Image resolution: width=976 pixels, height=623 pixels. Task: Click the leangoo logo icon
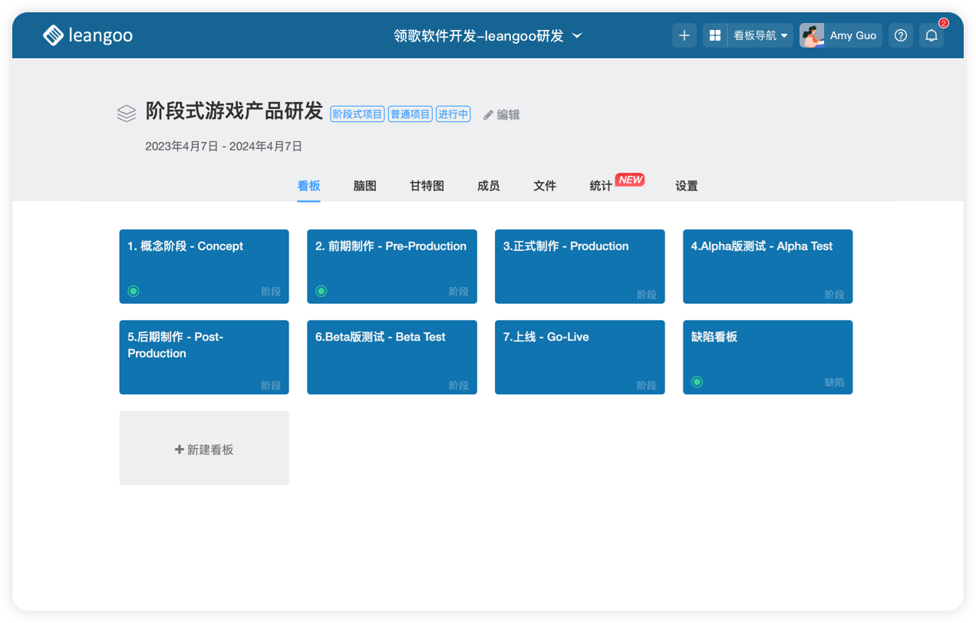coord(53,35)
